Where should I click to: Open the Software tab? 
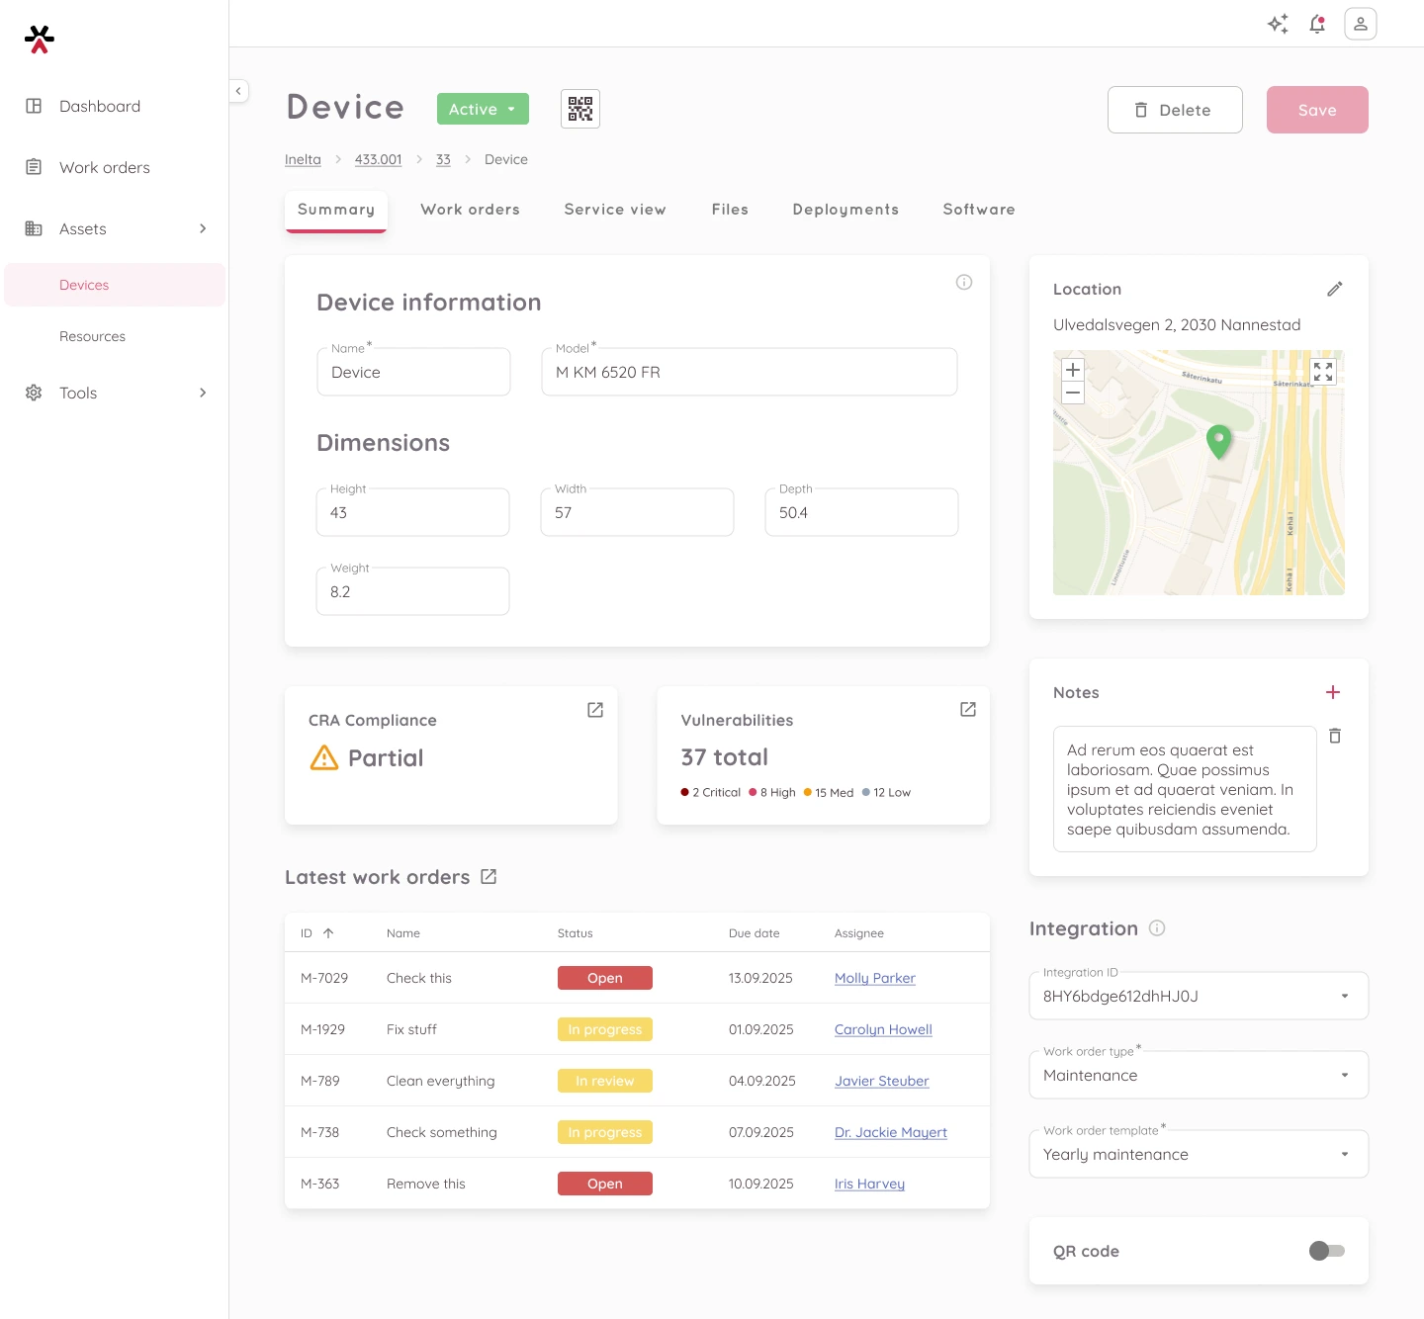[x=979, y=210]
